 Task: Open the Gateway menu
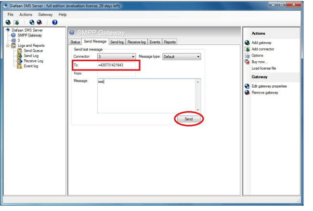[x=45, y=14]
